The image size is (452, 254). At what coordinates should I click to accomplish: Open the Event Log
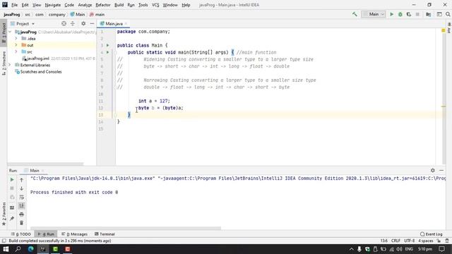pyautogui.click(x=432, y=234)
